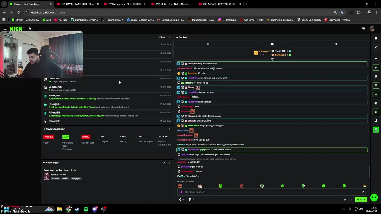Open Yayın bilgisi three-dot menu
This screenshot has height=214, width=381.
point(170,163)
